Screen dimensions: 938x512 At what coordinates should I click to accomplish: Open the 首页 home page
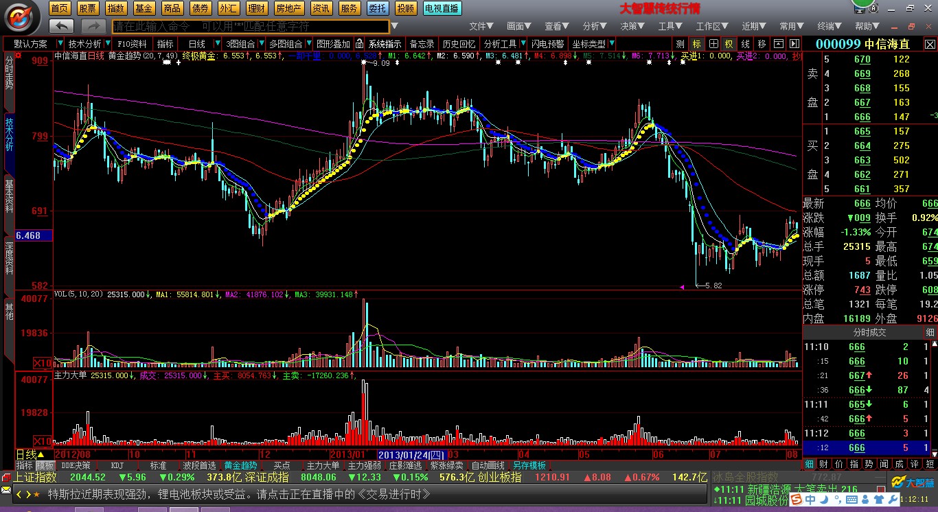pyautogui.click(x=60, y=8)
